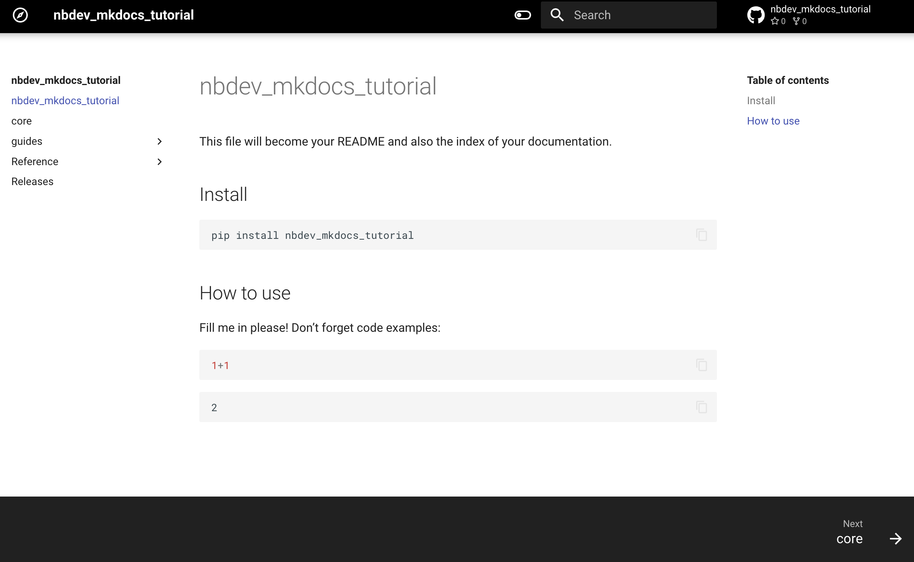
Task: Go to Next page core
Action: coord(849,539)
